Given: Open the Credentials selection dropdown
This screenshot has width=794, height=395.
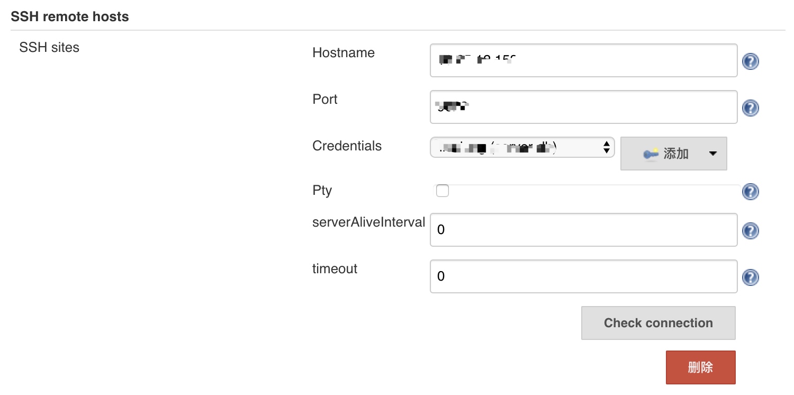Looking at the screenshot, I should click(522, 148).
